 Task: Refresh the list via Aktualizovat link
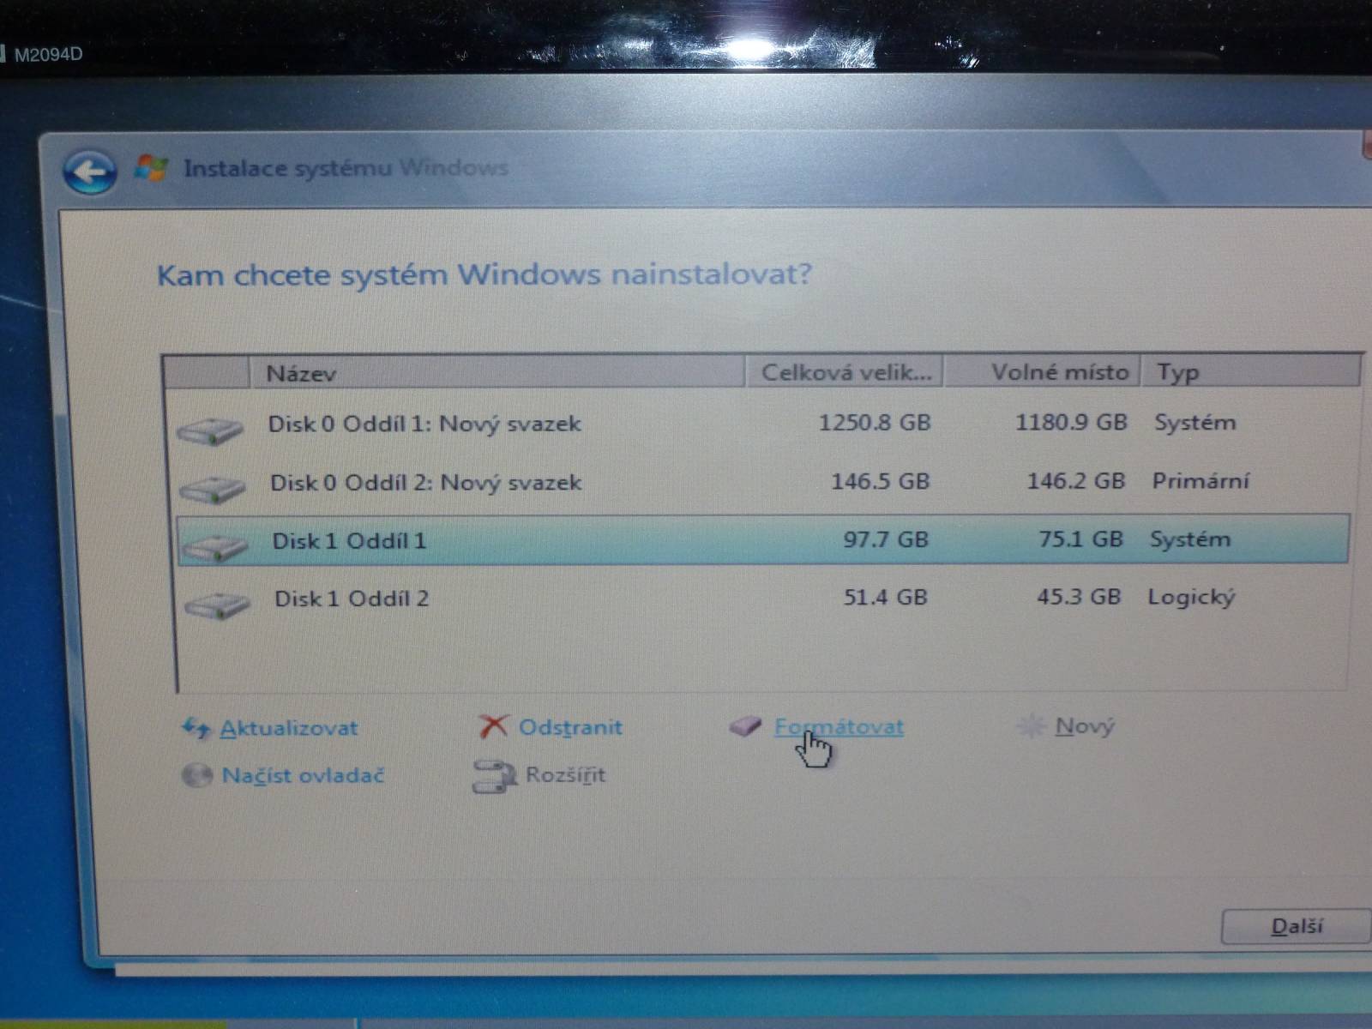point(289,728)
